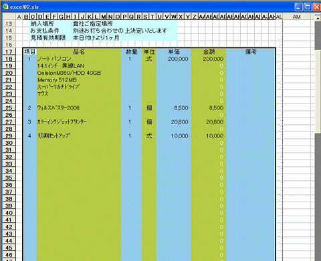Select the row 46 header
This screenshot has width=321, height=261.
click(9, 255)
